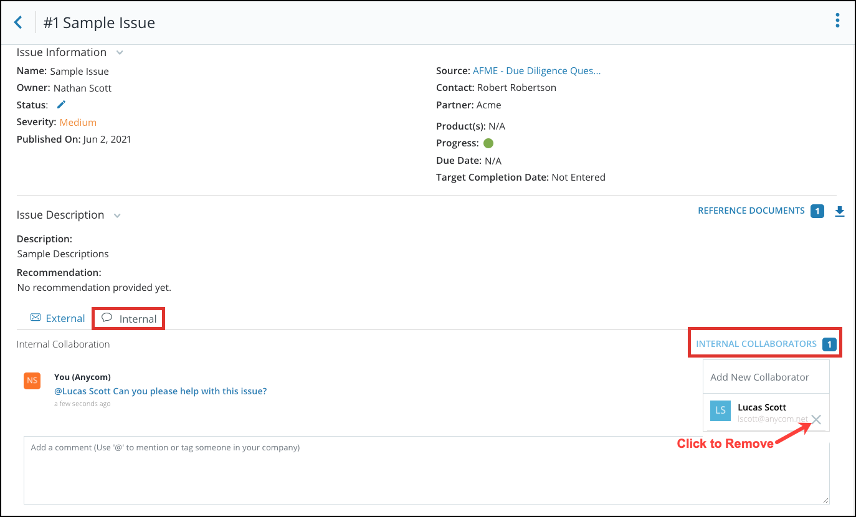Click the owner name 'Nathan Scott'
Screen dimensions: 856x517
82,88
